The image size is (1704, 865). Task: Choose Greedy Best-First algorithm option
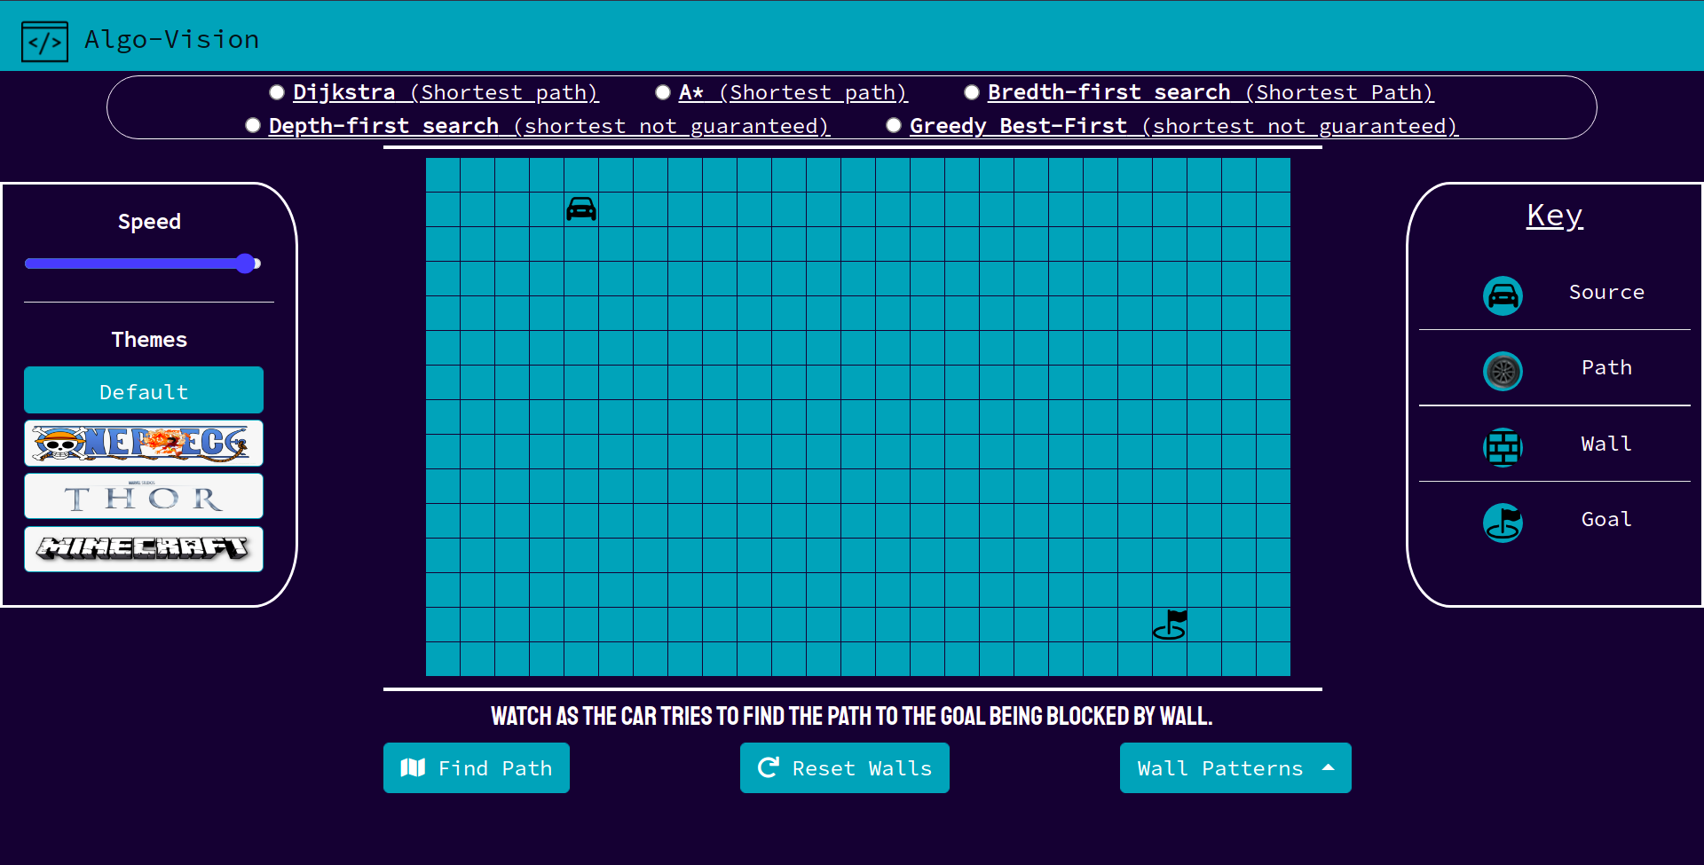click(894, 126)
